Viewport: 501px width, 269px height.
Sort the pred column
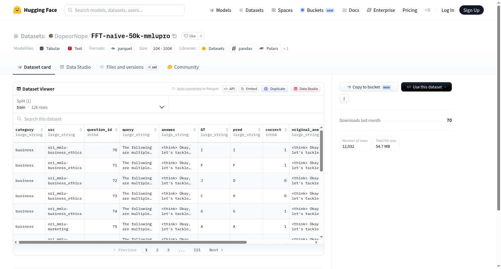click(259, 130)
